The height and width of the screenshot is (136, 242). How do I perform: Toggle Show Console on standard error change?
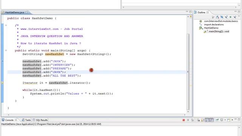tap(211, 120)
